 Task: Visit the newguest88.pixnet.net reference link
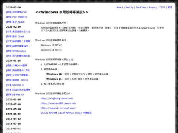click(58, 103)
